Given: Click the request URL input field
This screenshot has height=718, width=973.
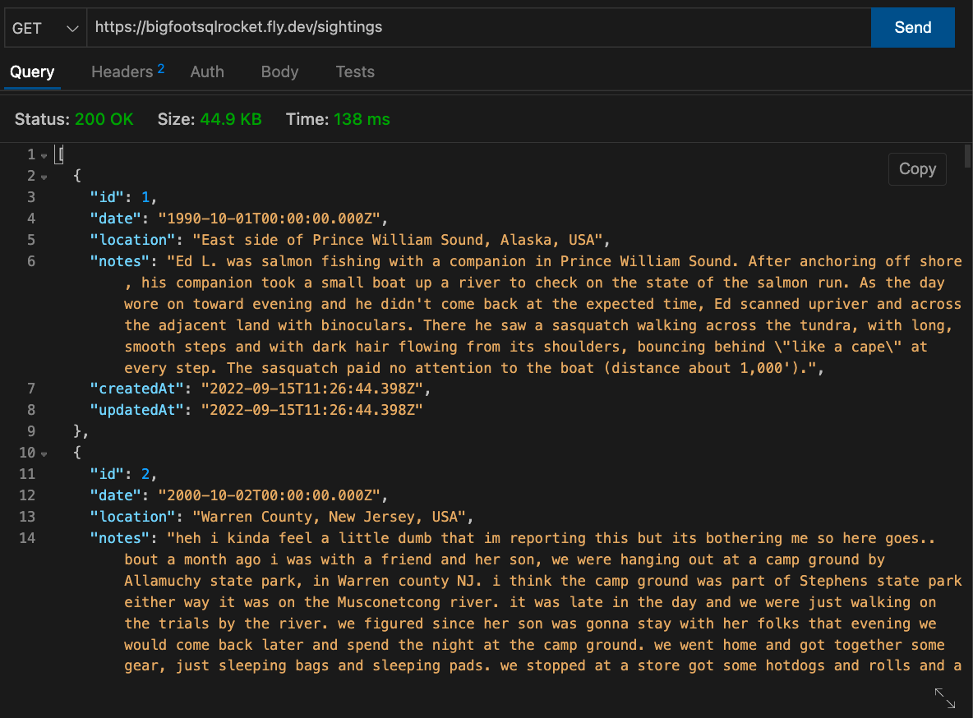Looking at the screenshot, I should [477, 28].
